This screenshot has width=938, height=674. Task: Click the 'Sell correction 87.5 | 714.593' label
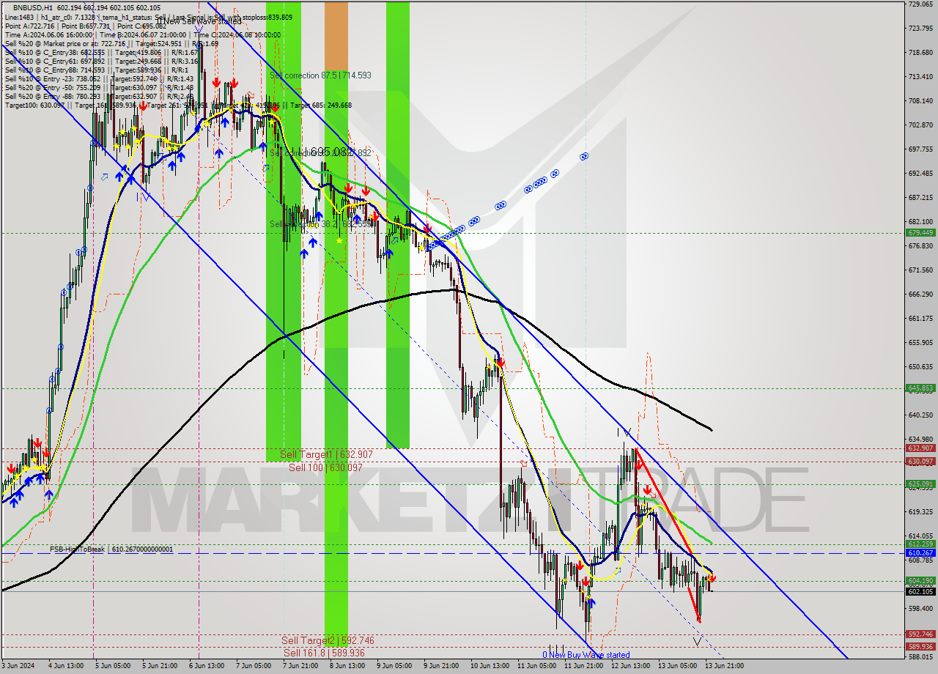pos(320,75)
